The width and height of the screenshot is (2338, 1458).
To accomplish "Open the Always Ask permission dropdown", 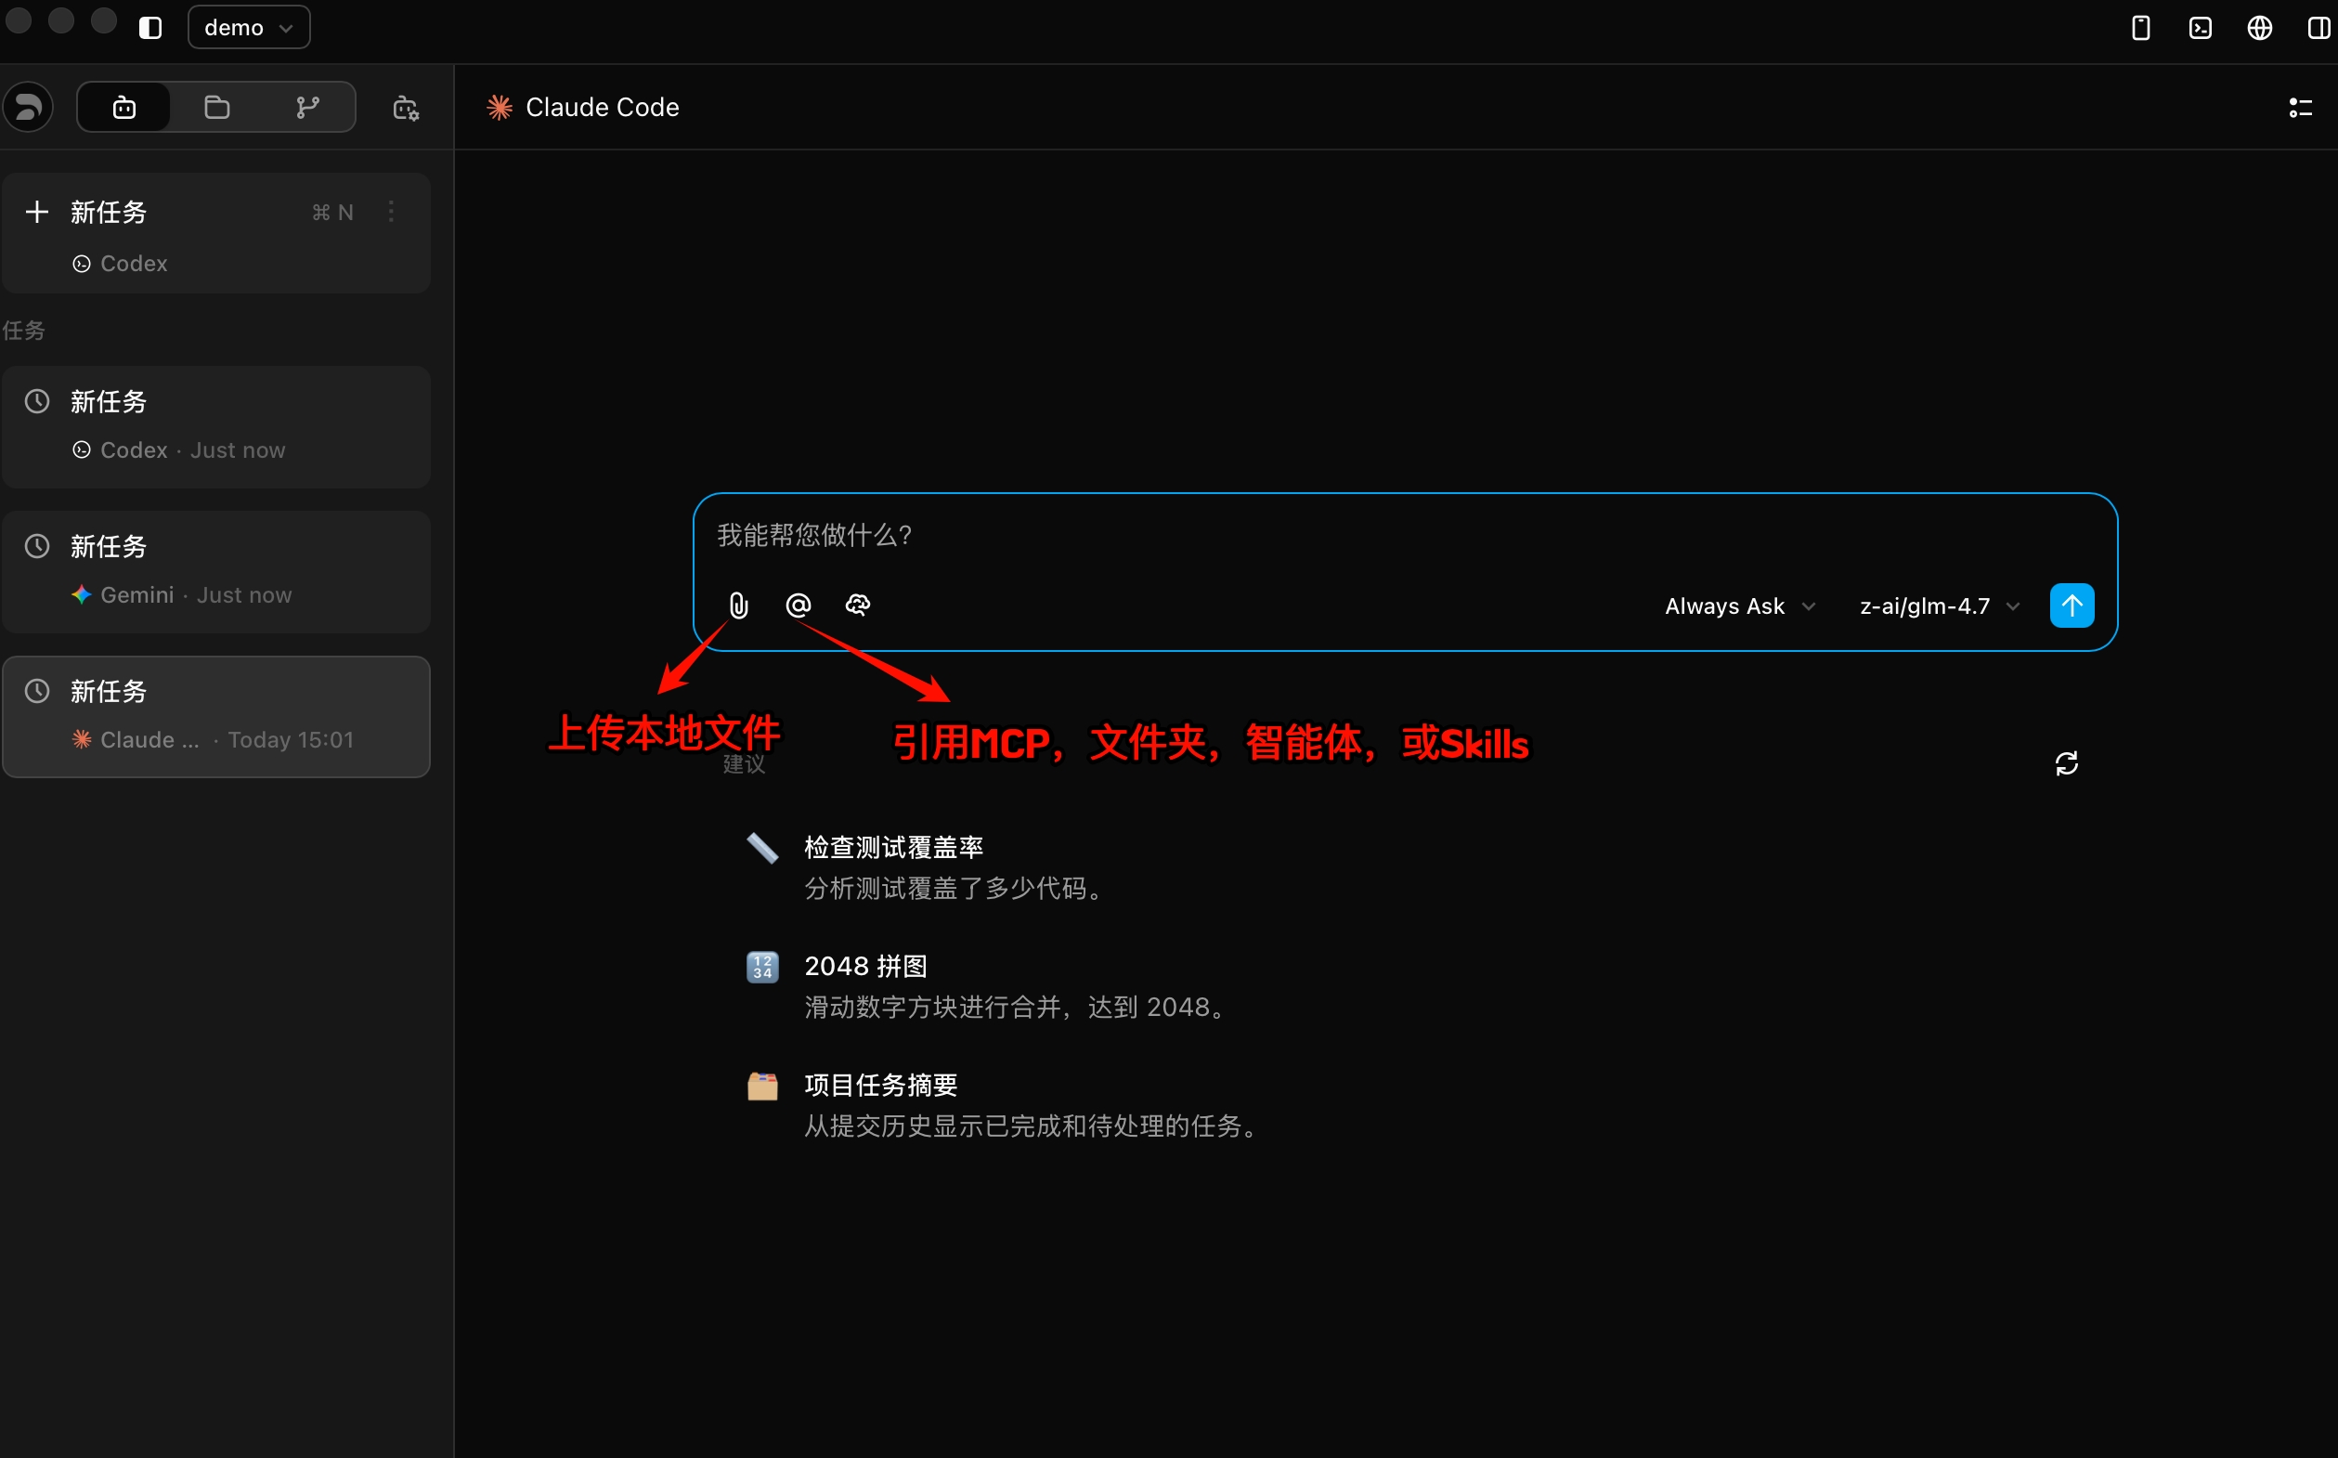I will pyautogui.click(x=1739, y=606).
